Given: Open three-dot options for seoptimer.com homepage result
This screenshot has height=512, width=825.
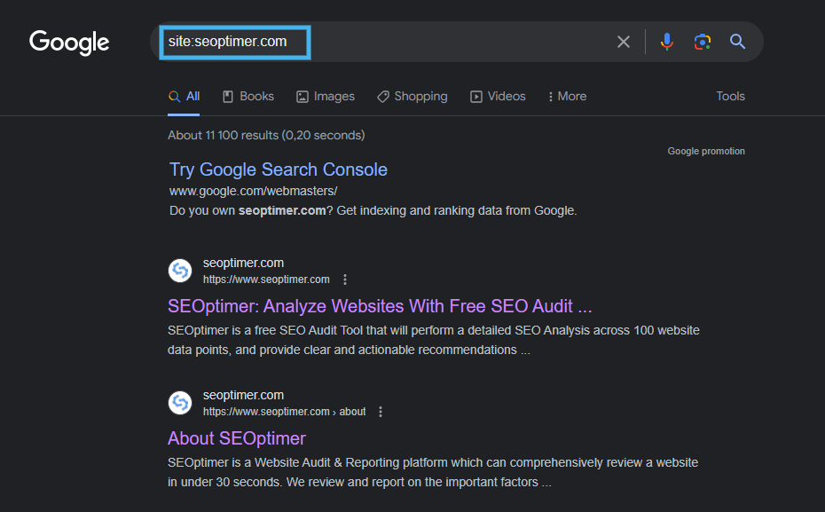Looking at the screenshot, I should click(345, 280).
